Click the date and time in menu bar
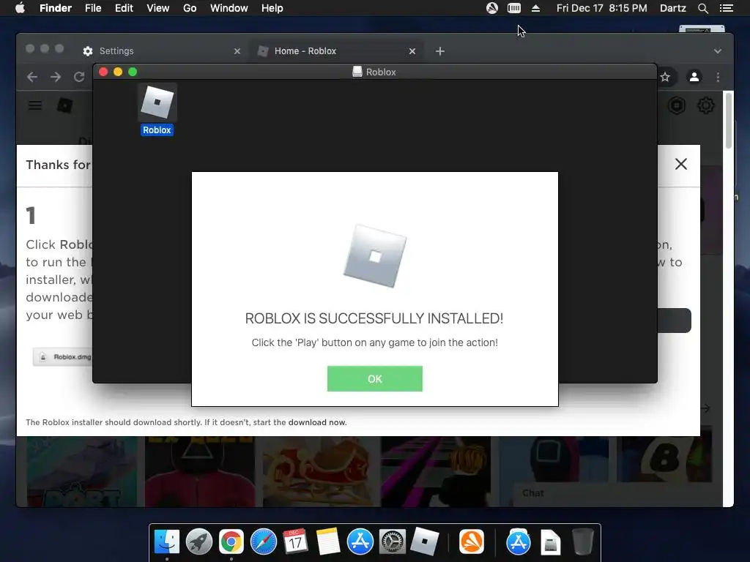The height and width of the screenshot is (562, 750). (x=602, y=8)
